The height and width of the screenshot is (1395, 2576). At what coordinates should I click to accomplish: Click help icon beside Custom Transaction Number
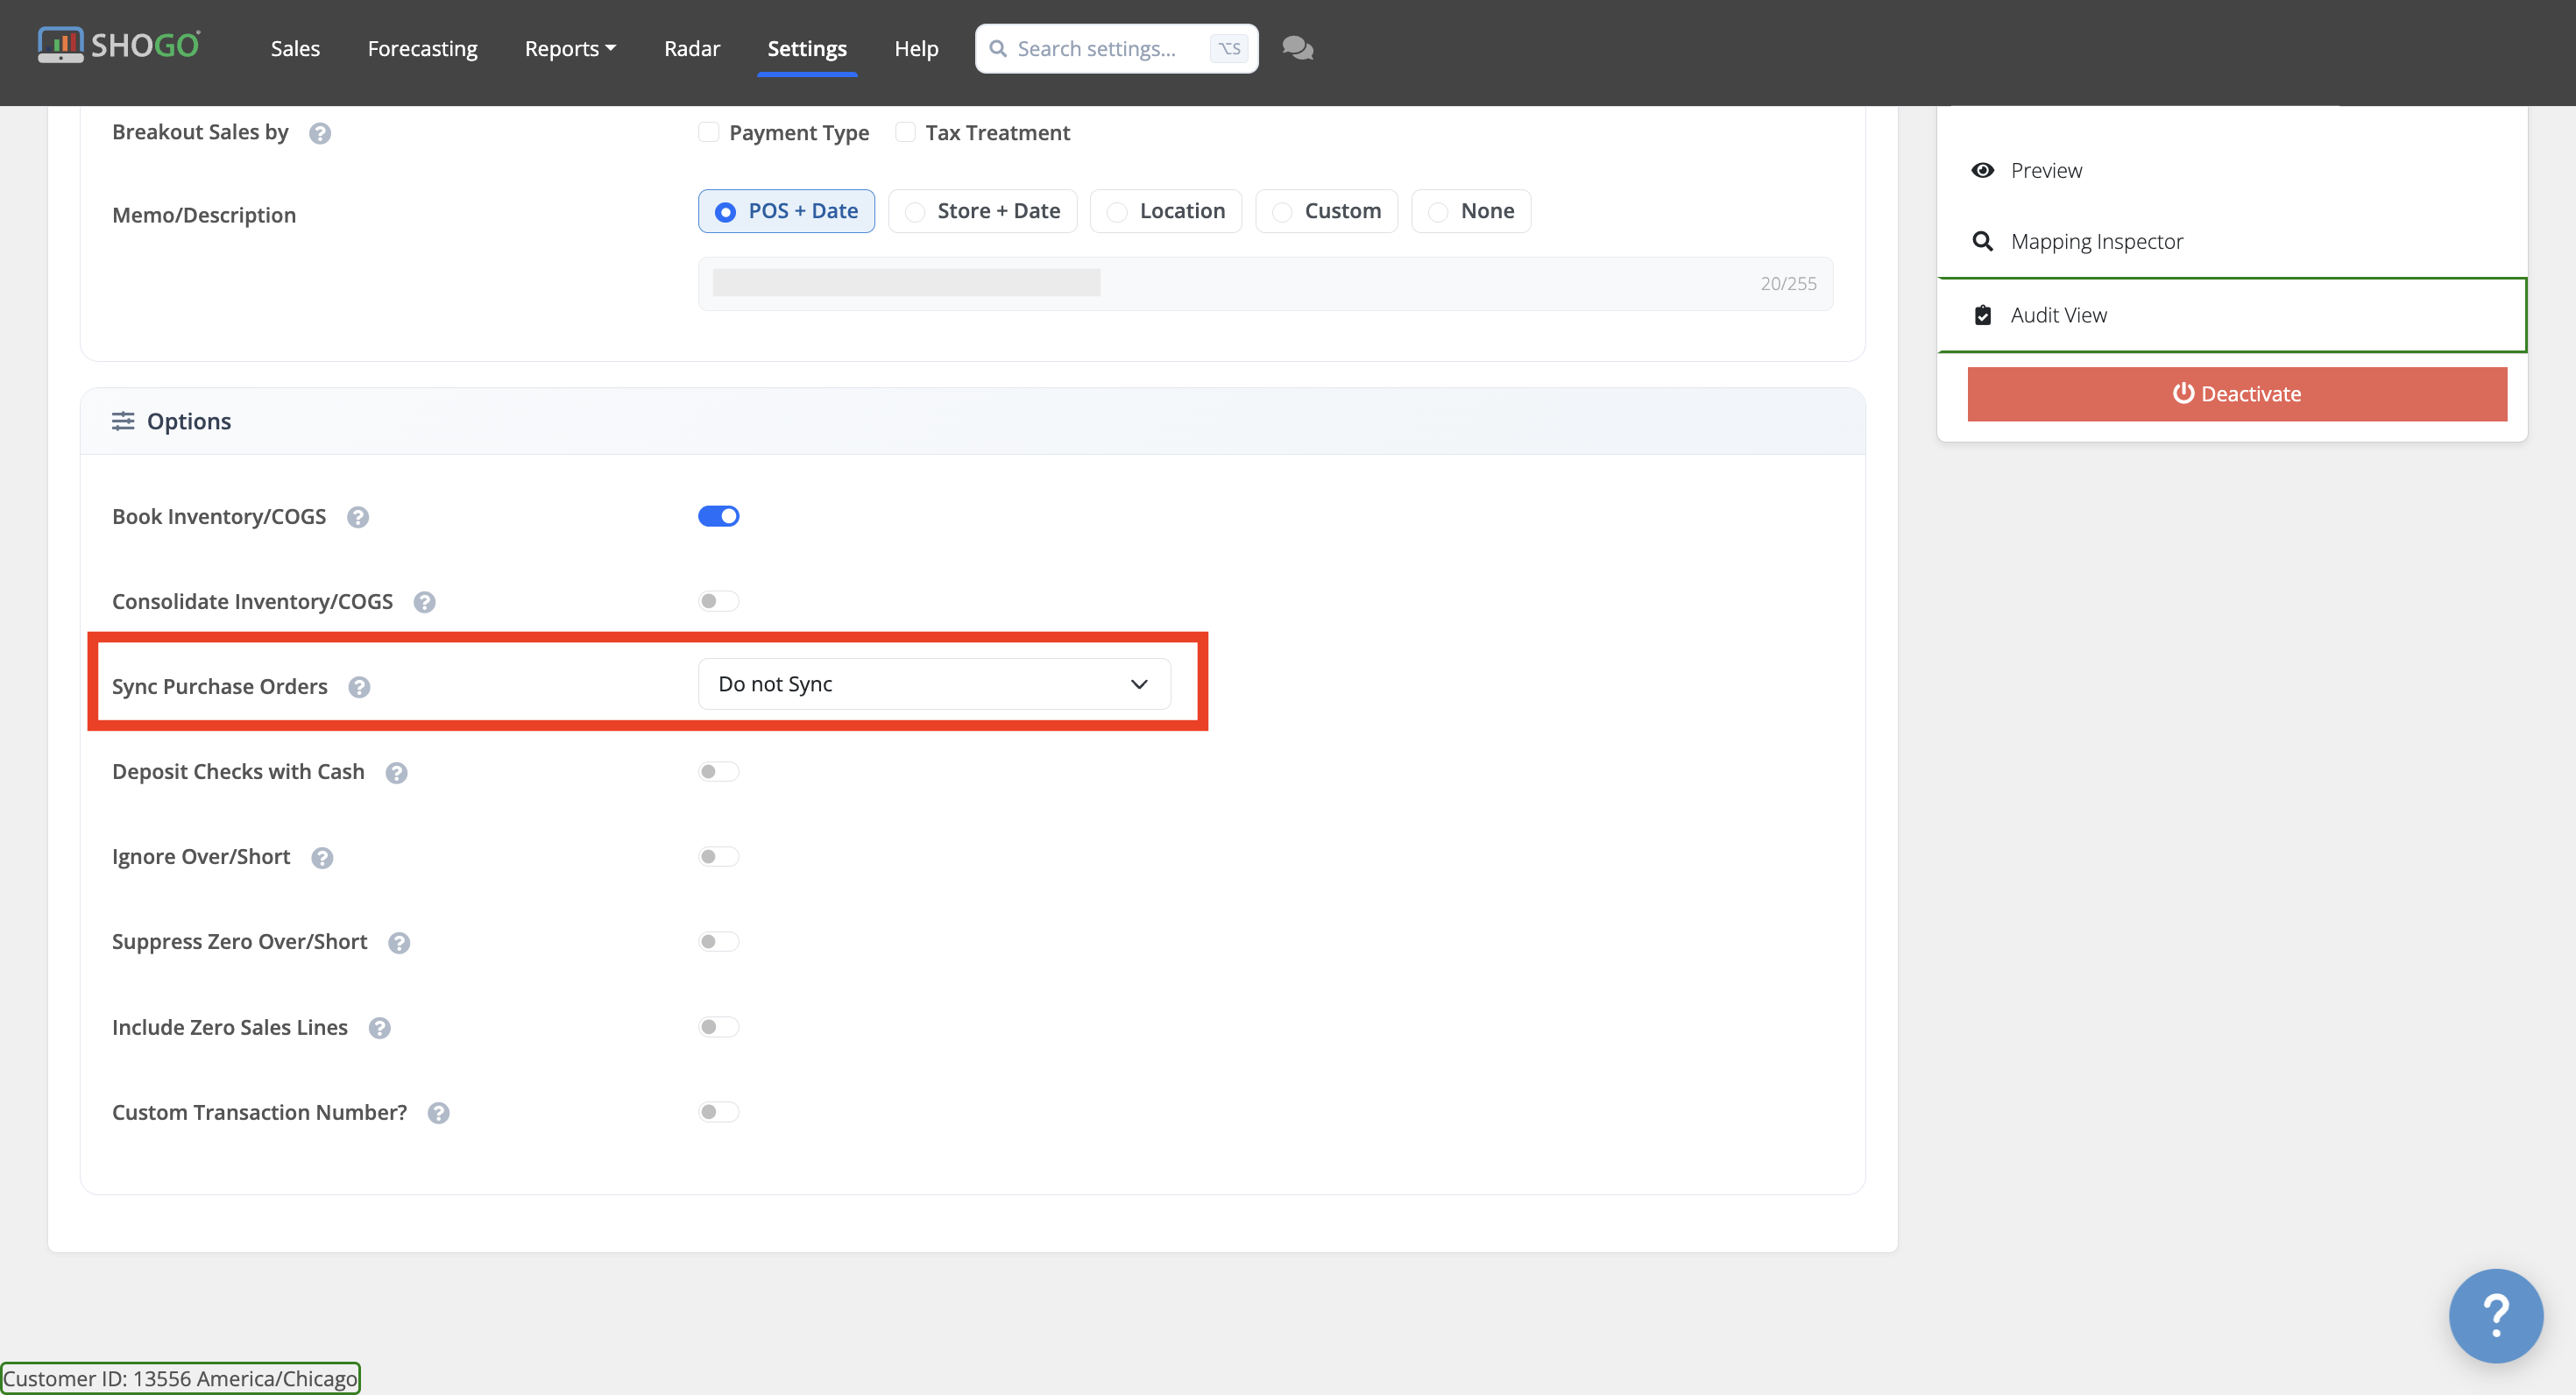439,1113
